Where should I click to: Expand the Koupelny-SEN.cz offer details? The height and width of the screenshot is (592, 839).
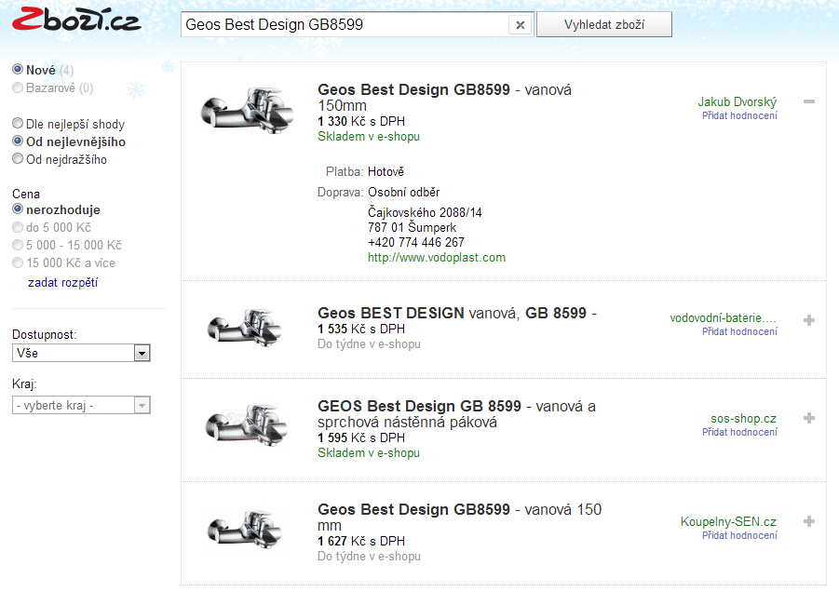pos(808,522)
